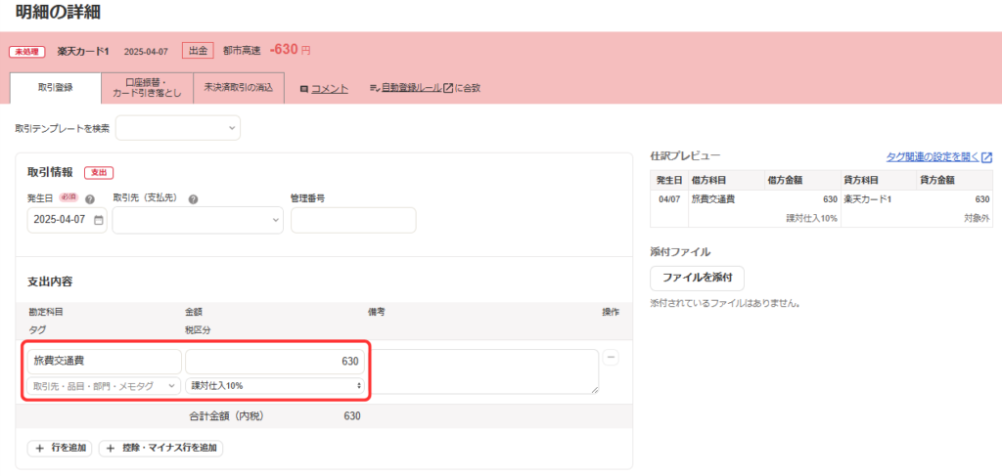Click the speech bubble icon next to コメント
1002x476 pixels.
click(304, 88)
